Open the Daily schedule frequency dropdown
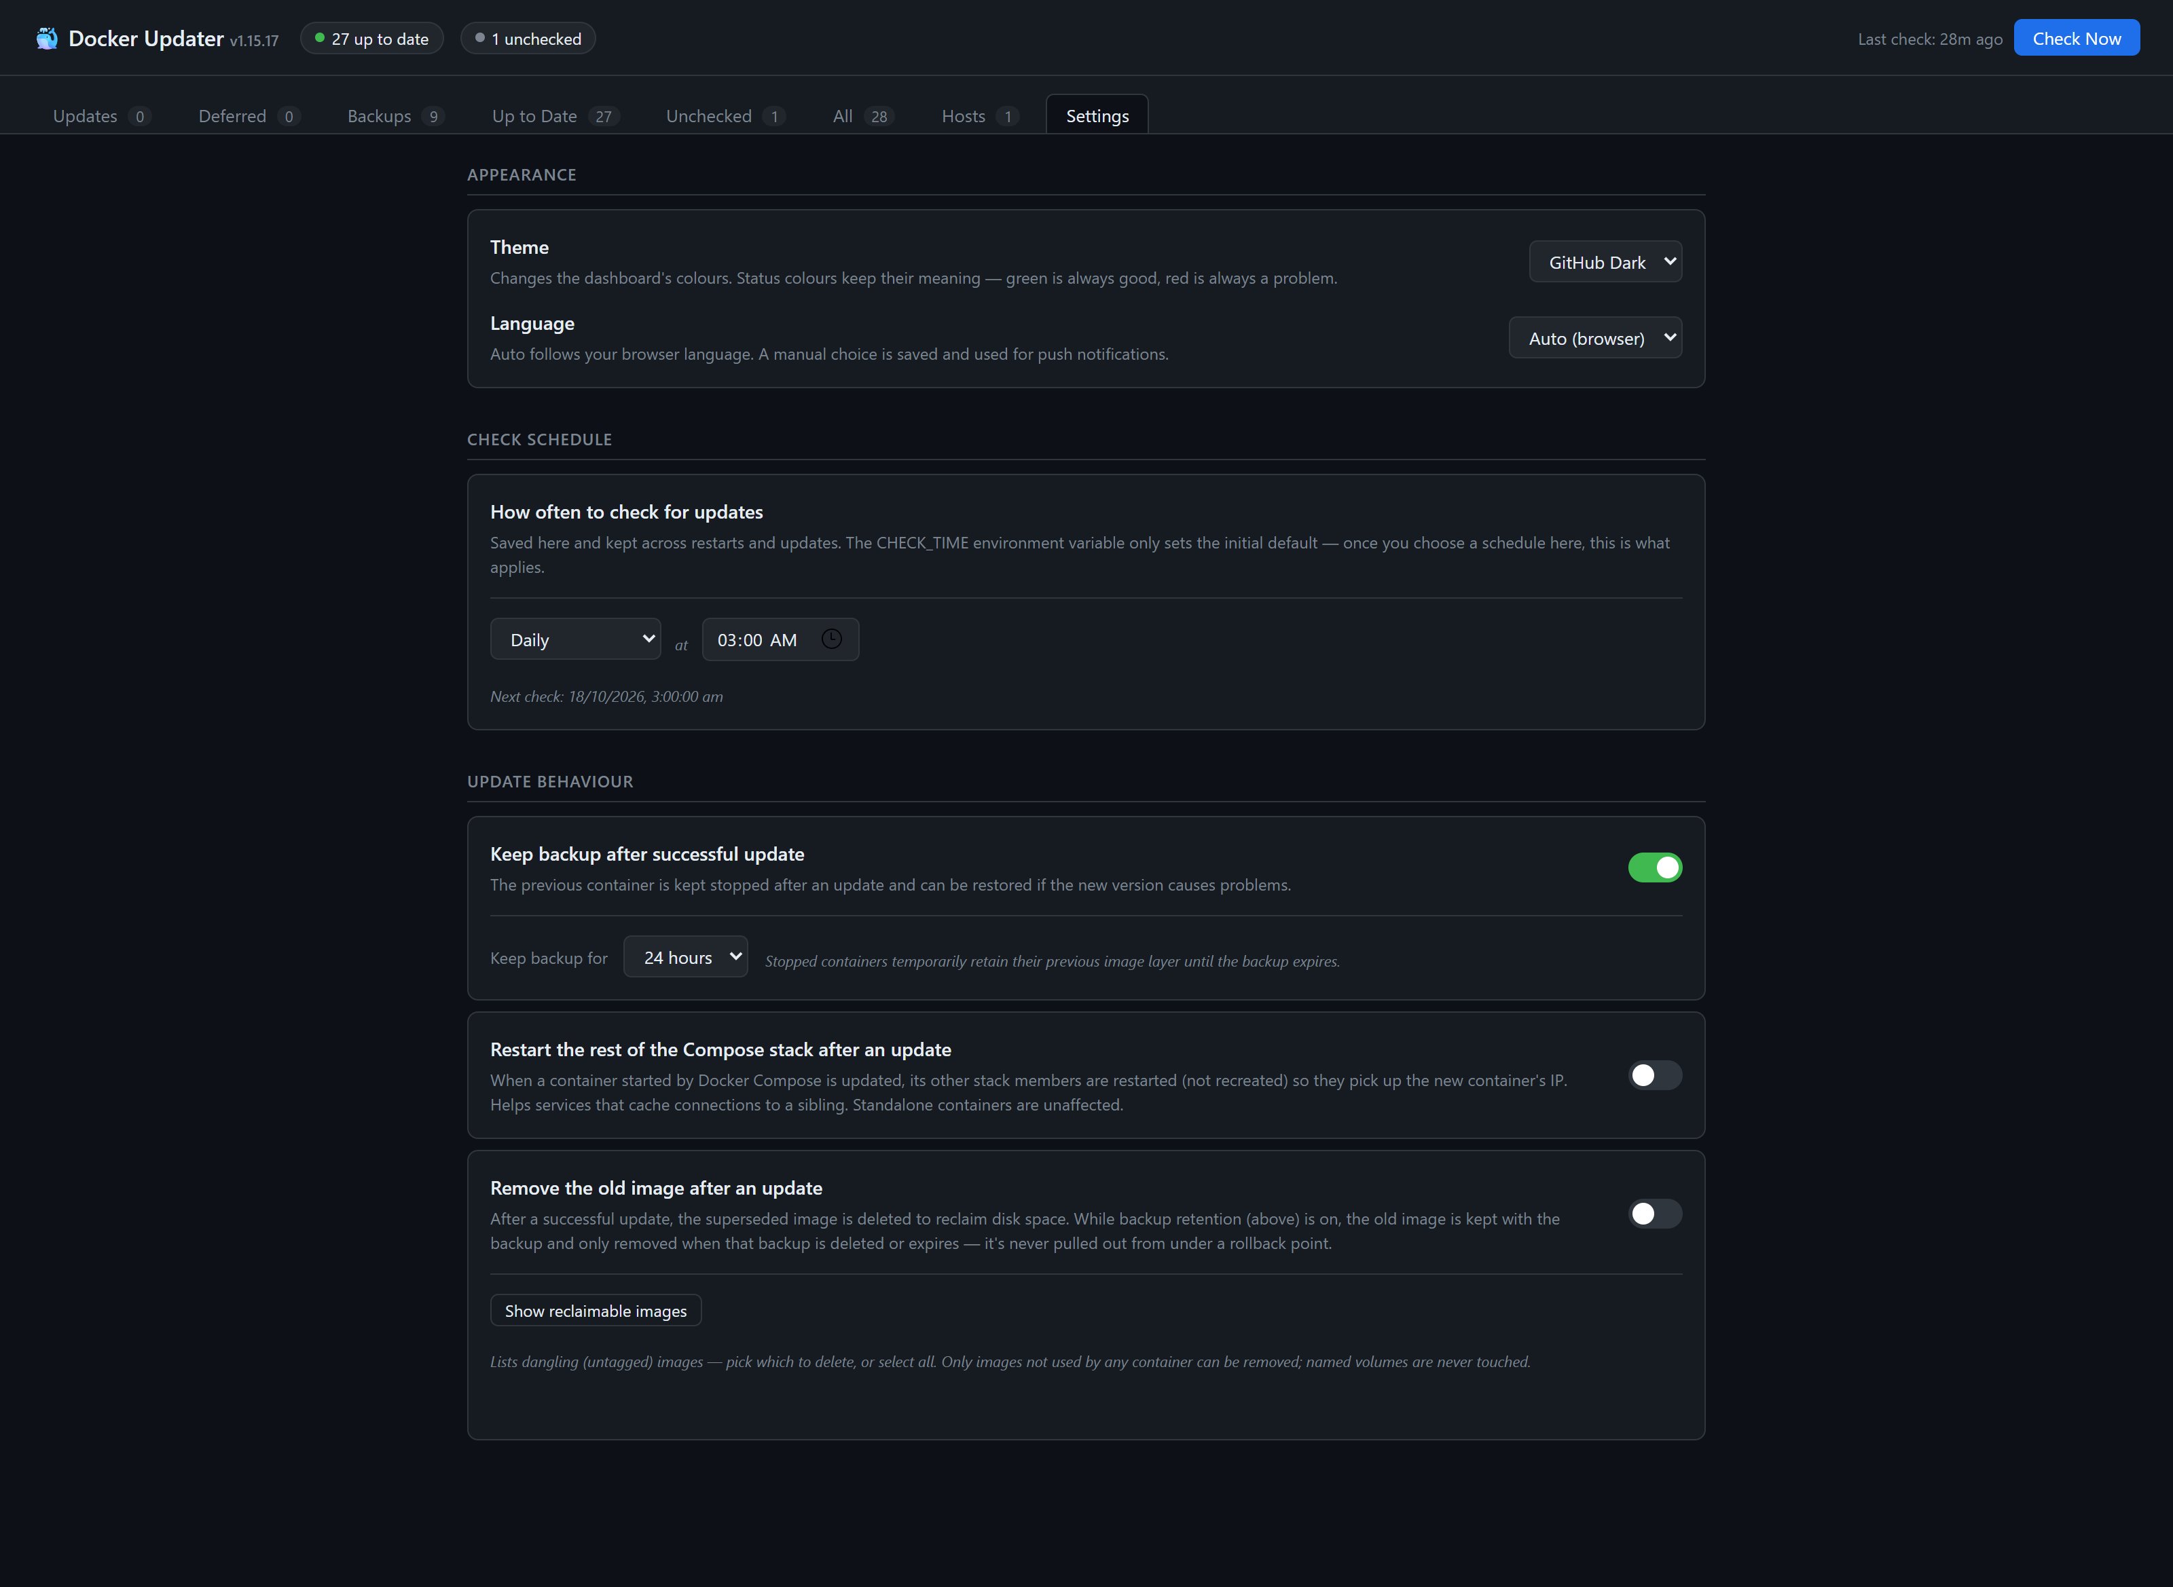Screen dimensions: 2173x1587 [x=576, y=639]
